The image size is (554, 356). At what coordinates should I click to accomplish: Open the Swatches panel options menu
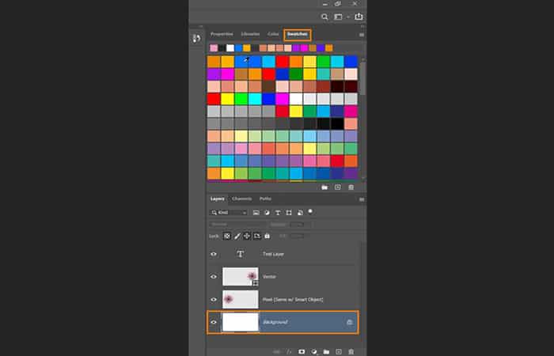362,35
